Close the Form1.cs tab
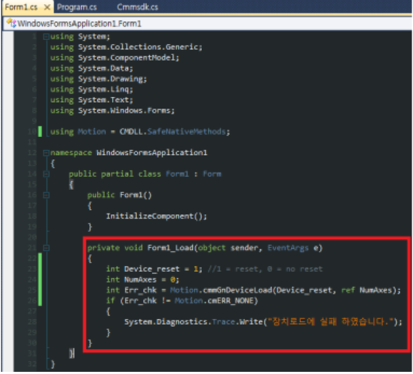 click(47, 8)
